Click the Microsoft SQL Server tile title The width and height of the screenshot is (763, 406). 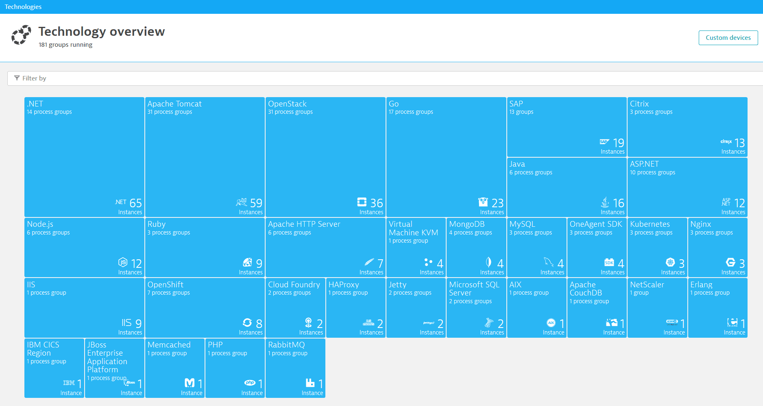474,289
